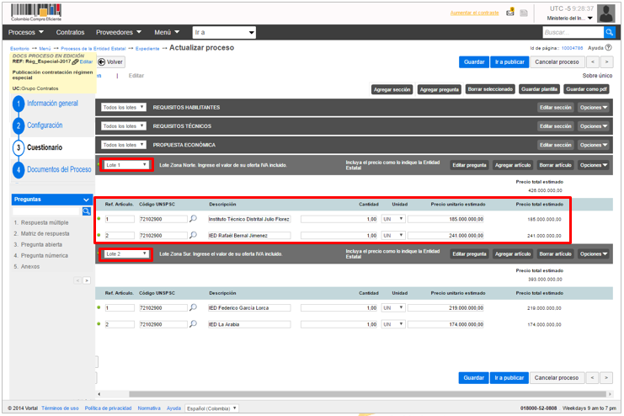Open lot dropdown for PROPUESTA ECONÓMICA
624x416 pixels.
(123, 145)
